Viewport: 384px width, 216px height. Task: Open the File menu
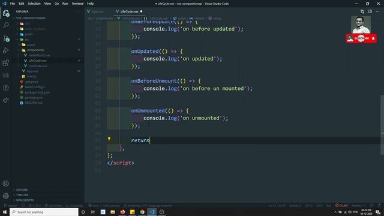[13, 4]
